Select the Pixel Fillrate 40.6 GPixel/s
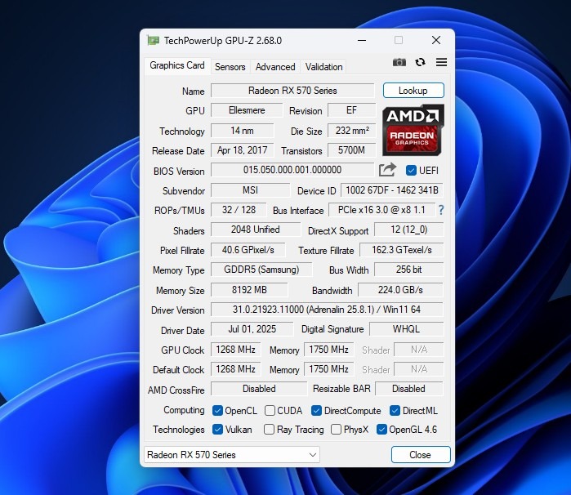 click(x=248, y=250)
